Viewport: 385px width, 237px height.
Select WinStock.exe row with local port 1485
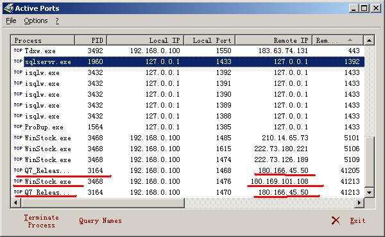pos(187,138)
